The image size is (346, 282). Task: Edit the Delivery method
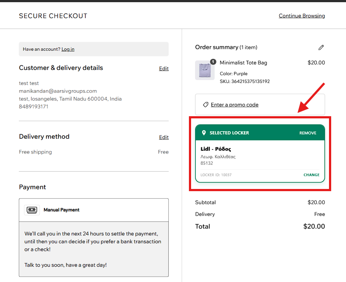(x=164, y=137)
